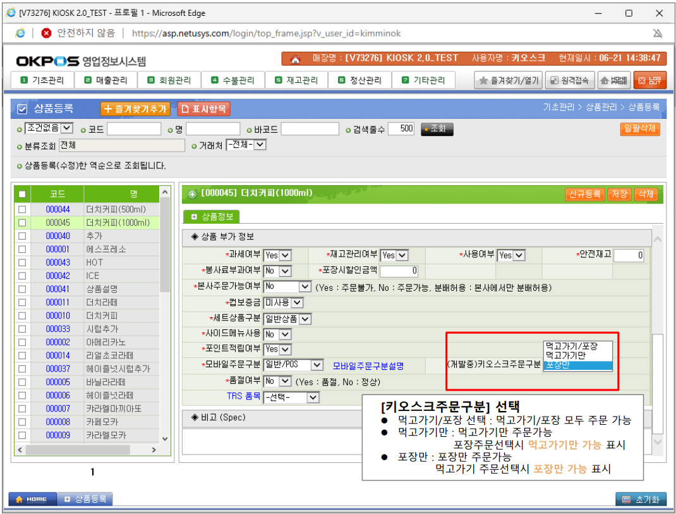Select 포장만 option in kiosk list

coord(577,365)
